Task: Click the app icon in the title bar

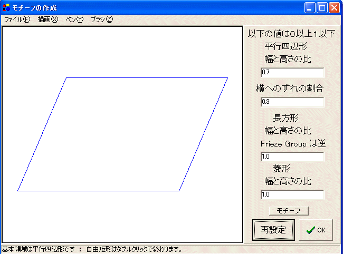Action: [x=6, y=7]
